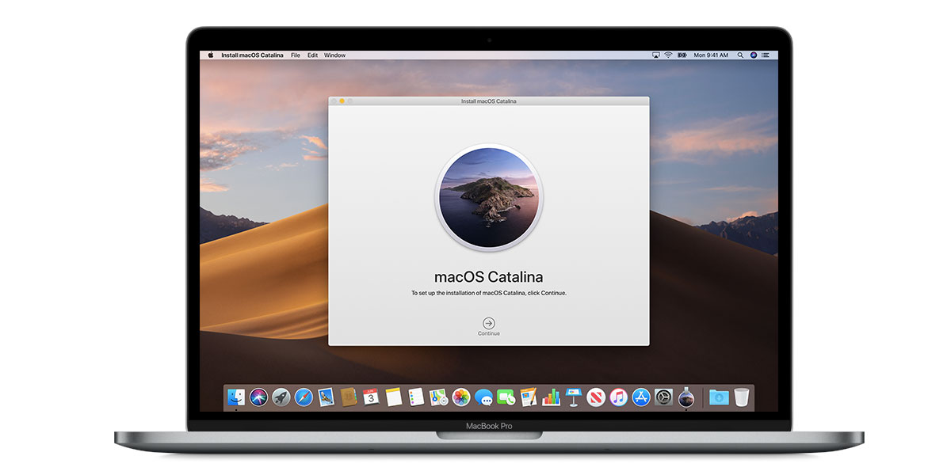This screenshot has height=475, width=951.
Task: Open Reminders icon in Dock
Action: click(x=416, y=397)
